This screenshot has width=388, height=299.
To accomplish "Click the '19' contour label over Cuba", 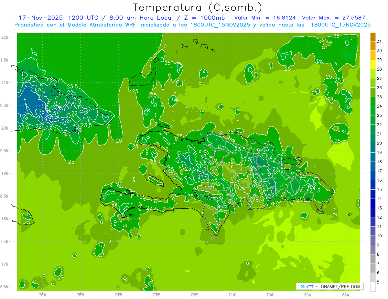I will click(45, 119).
